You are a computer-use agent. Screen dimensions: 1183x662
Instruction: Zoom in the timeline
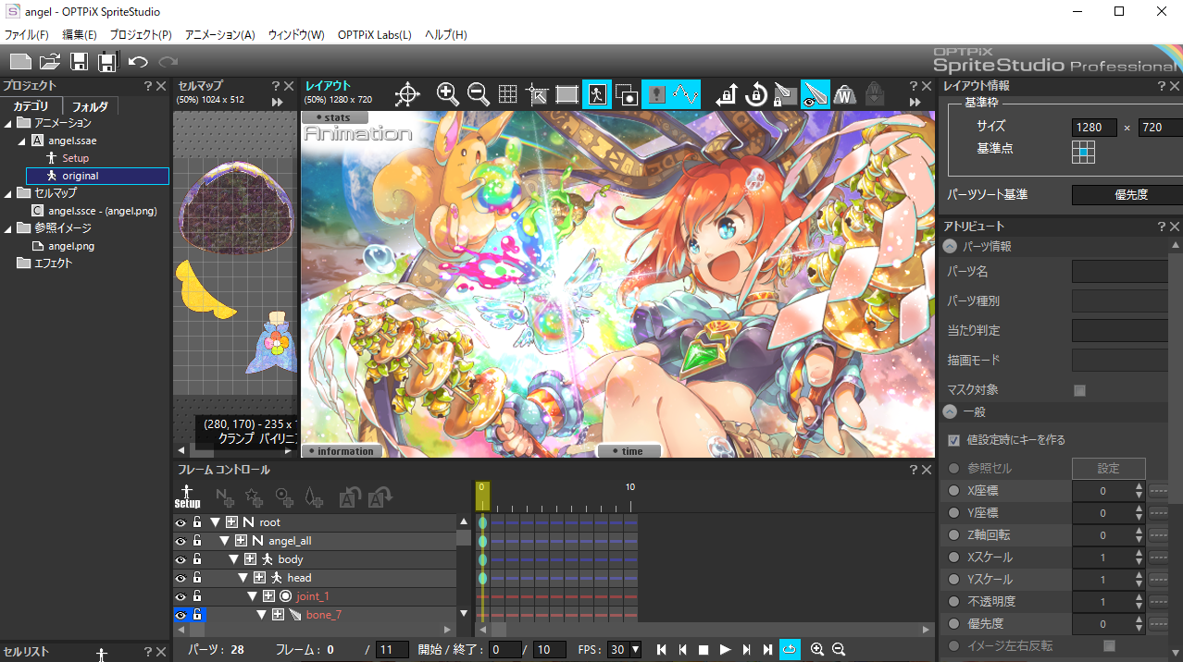(817, 650)
